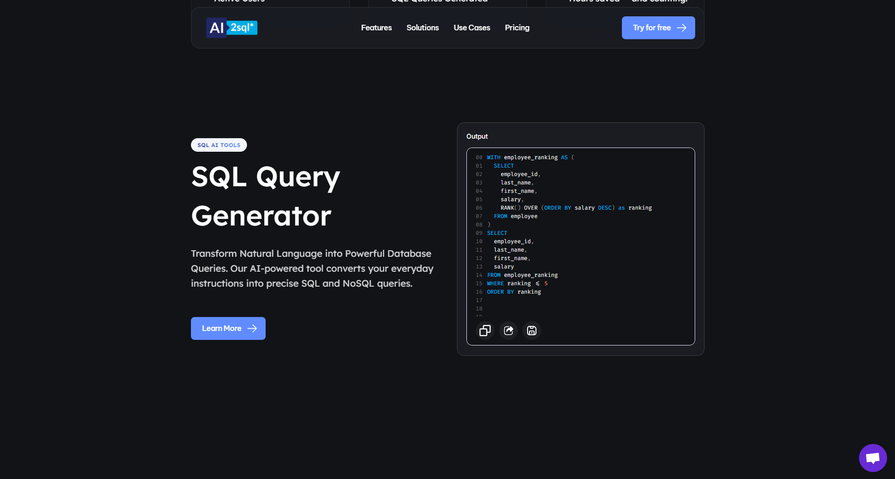Click the Learn More button
Screen dimensions: 895x479
click(x=228, y=328)
